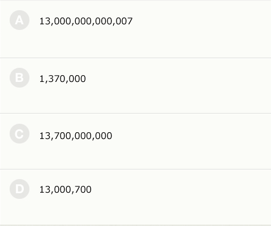Select answer circle D
Viewport: 271px width, 226px height.
tap(19, 189)
